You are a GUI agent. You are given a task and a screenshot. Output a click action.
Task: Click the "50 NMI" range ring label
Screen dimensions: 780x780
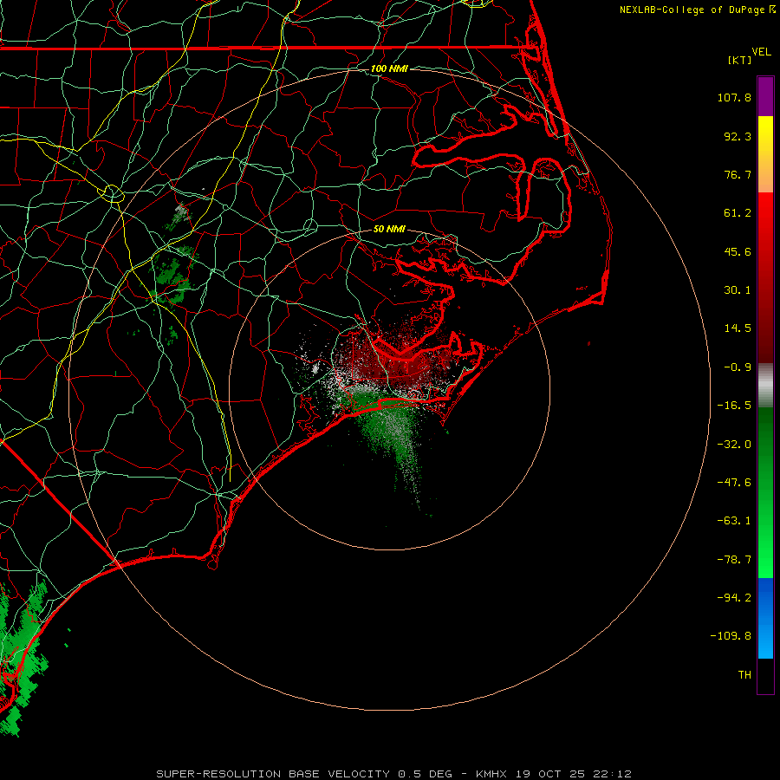click(x=389, y=229)
